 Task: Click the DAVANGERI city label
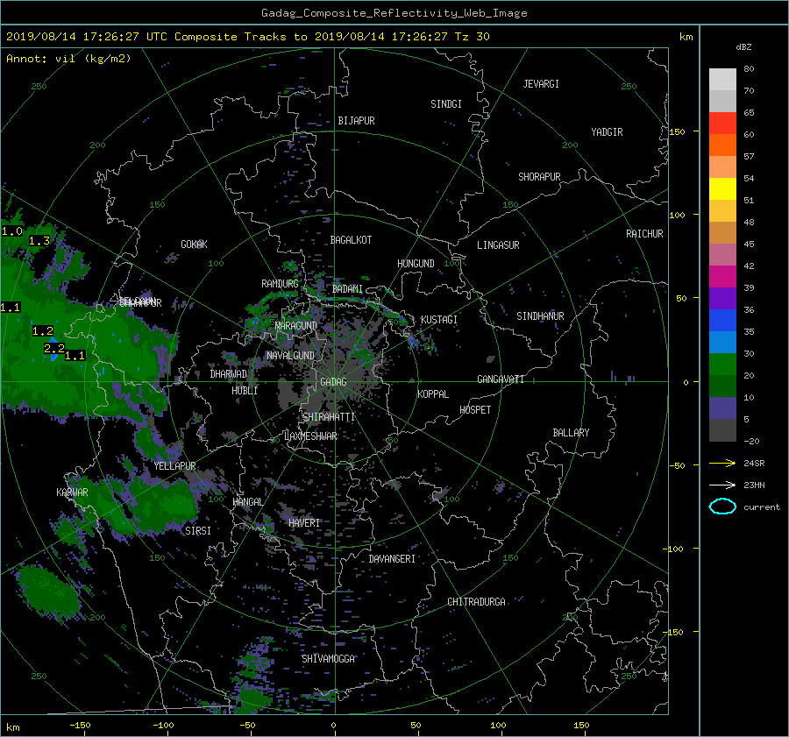point(392,559)
